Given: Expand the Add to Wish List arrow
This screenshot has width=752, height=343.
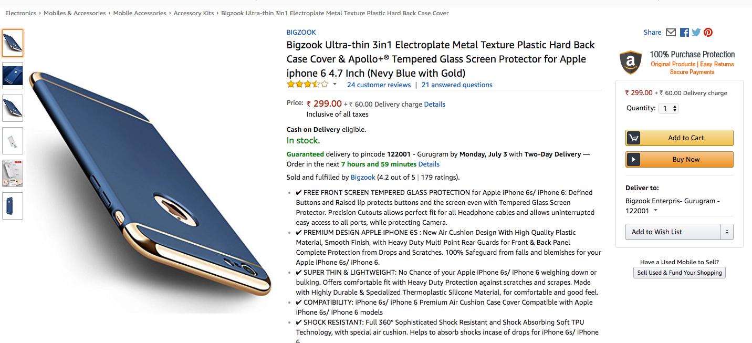Looking at the screenshot, I should pyautogui.click(x=727, y=232).
